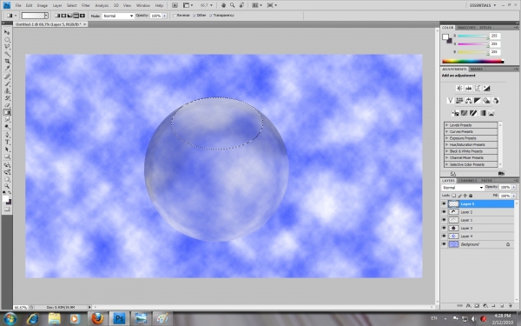Hide Layer 3 with its eye icon

444,228
